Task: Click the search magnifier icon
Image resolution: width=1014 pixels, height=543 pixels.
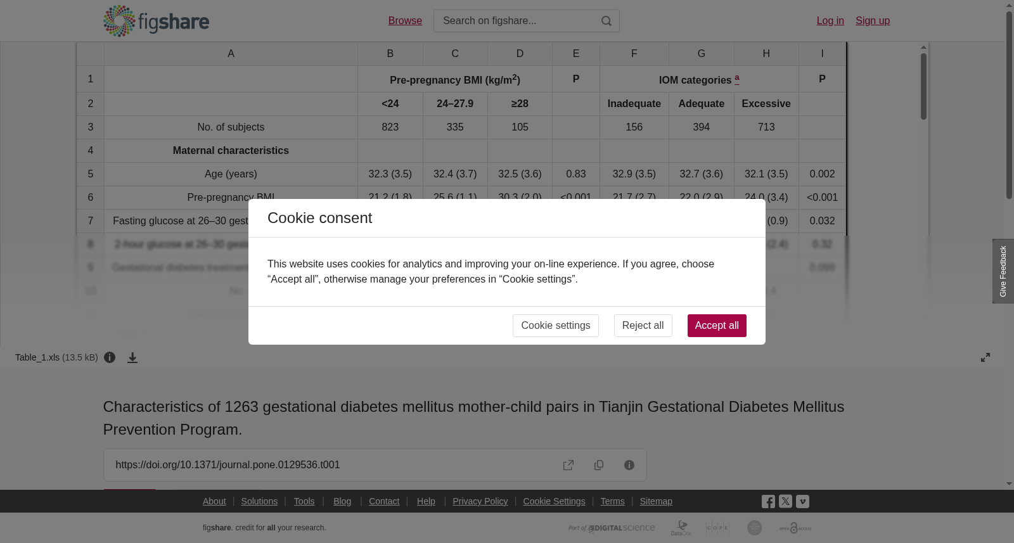Action: [606, 21]
